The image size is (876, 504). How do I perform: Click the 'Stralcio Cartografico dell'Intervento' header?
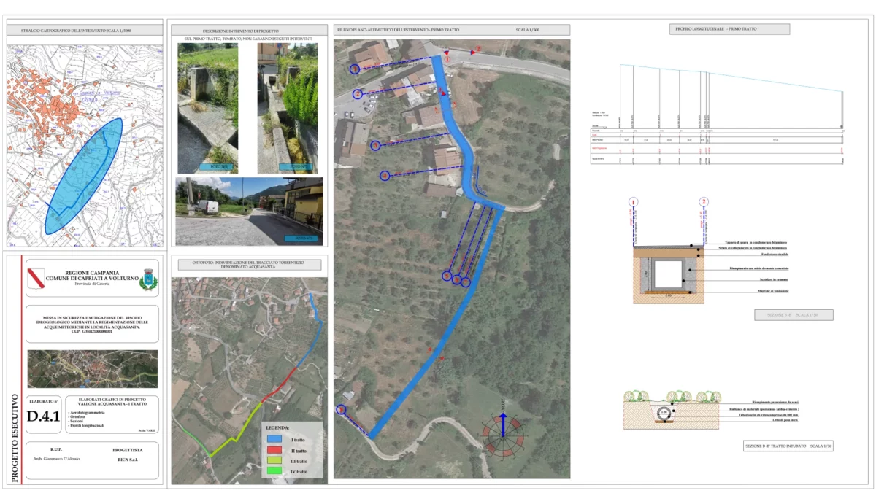coord(85,31)
